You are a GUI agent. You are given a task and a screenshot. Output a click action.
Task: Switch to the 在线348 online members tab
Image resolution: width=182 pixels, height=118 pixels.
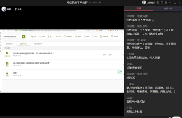pyautogui.click(x=168, y=8)
